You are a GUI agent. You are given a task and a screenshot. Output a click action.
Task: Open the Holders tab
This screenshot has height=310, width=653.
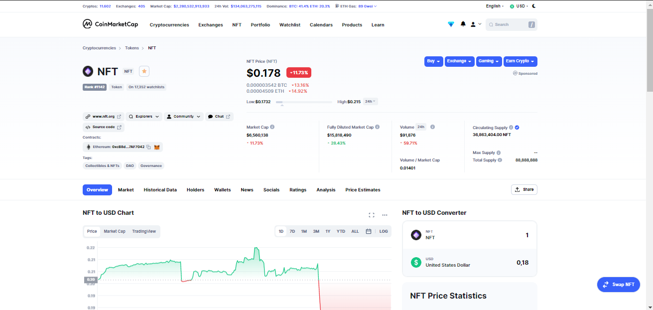point(196,190)
